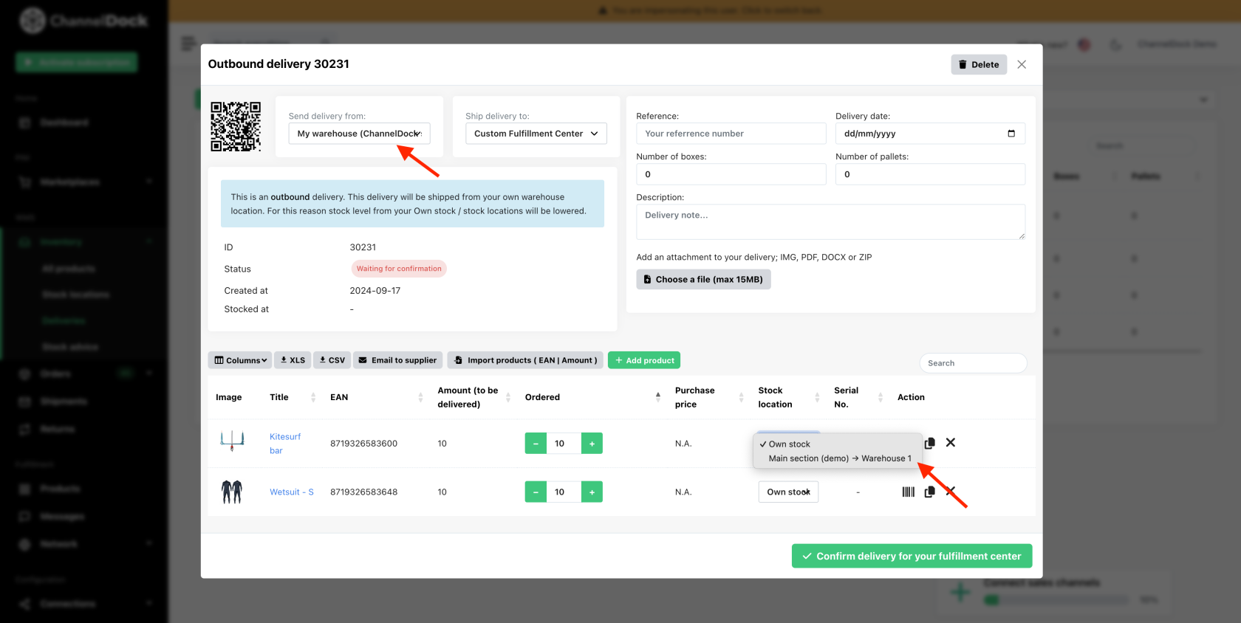Sort by the Ordered column arrow
The height and width of the screenshot is (623, 1241).
click(658, 397)
